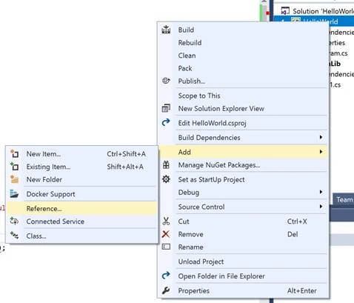Viewport: 354px width, 303px height.
Task: Click the Build icon in context menu
Action: click(x=166, y=30)
